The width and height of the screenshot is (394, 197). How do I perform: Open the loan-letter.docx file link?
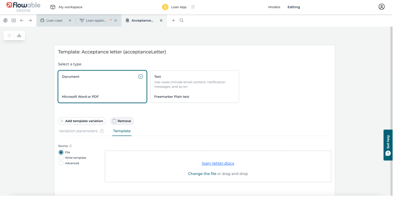click(218, 163)
